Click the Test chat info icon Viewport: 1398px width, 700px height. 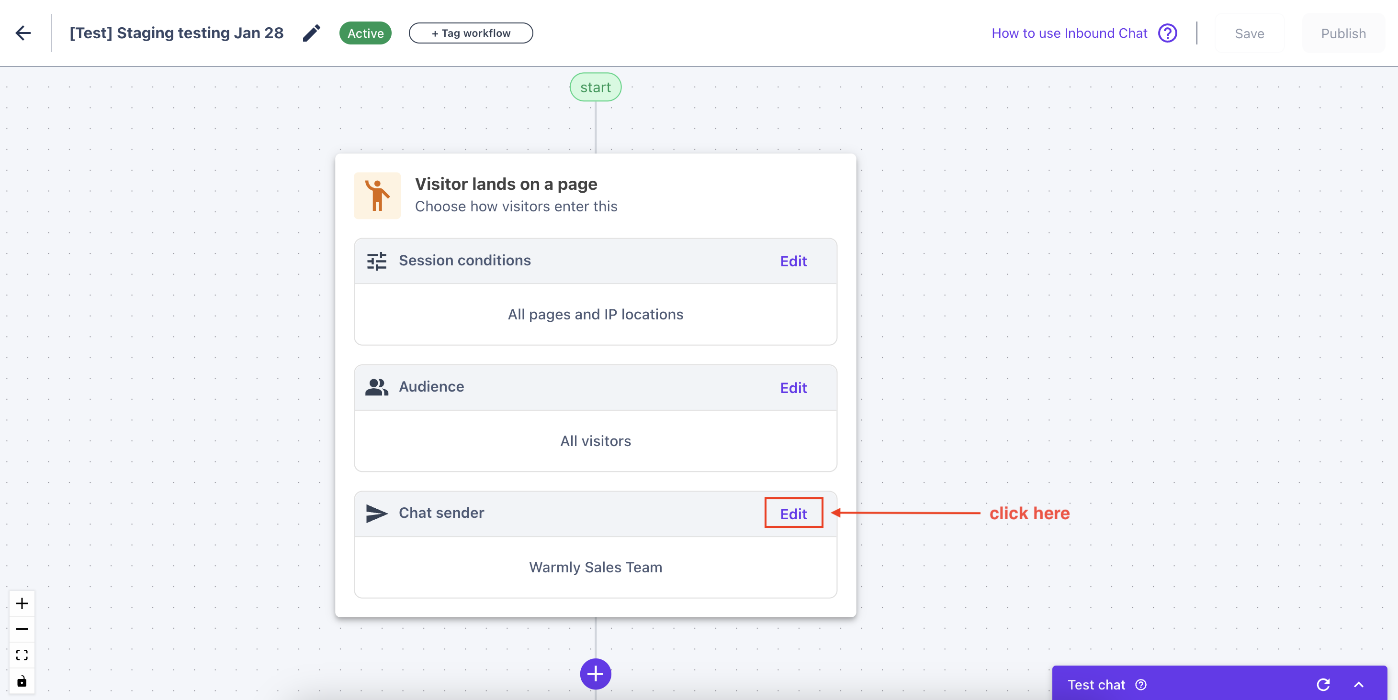pyautogui.click(x=1141, y=685)
